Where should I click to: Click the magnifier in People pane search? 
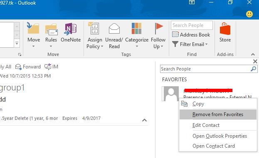pyautogui.click(x=253, y=69)
